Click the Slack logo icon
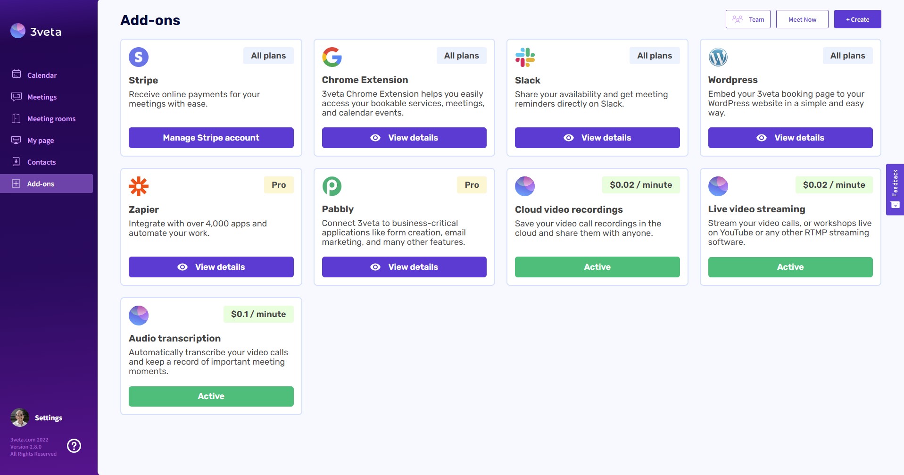This screenshot has height=475, width=904. coord(525,57)
